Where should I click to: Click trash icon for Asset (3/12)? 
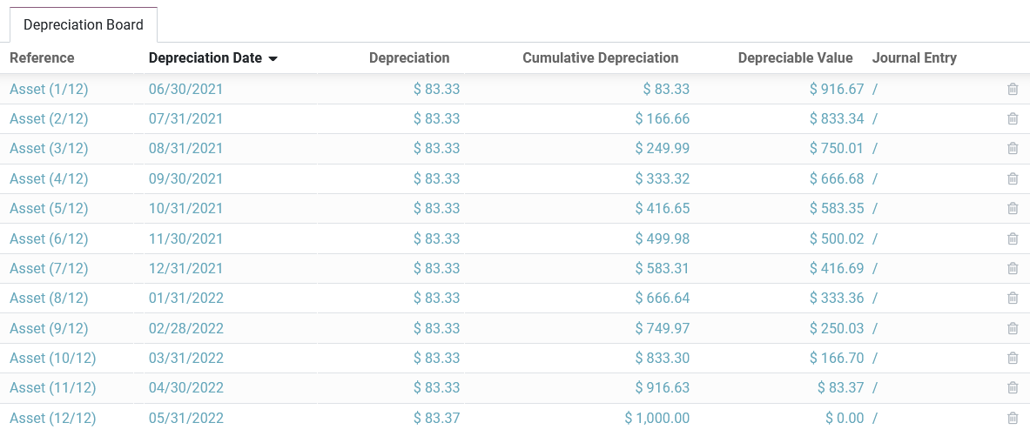1013,149
